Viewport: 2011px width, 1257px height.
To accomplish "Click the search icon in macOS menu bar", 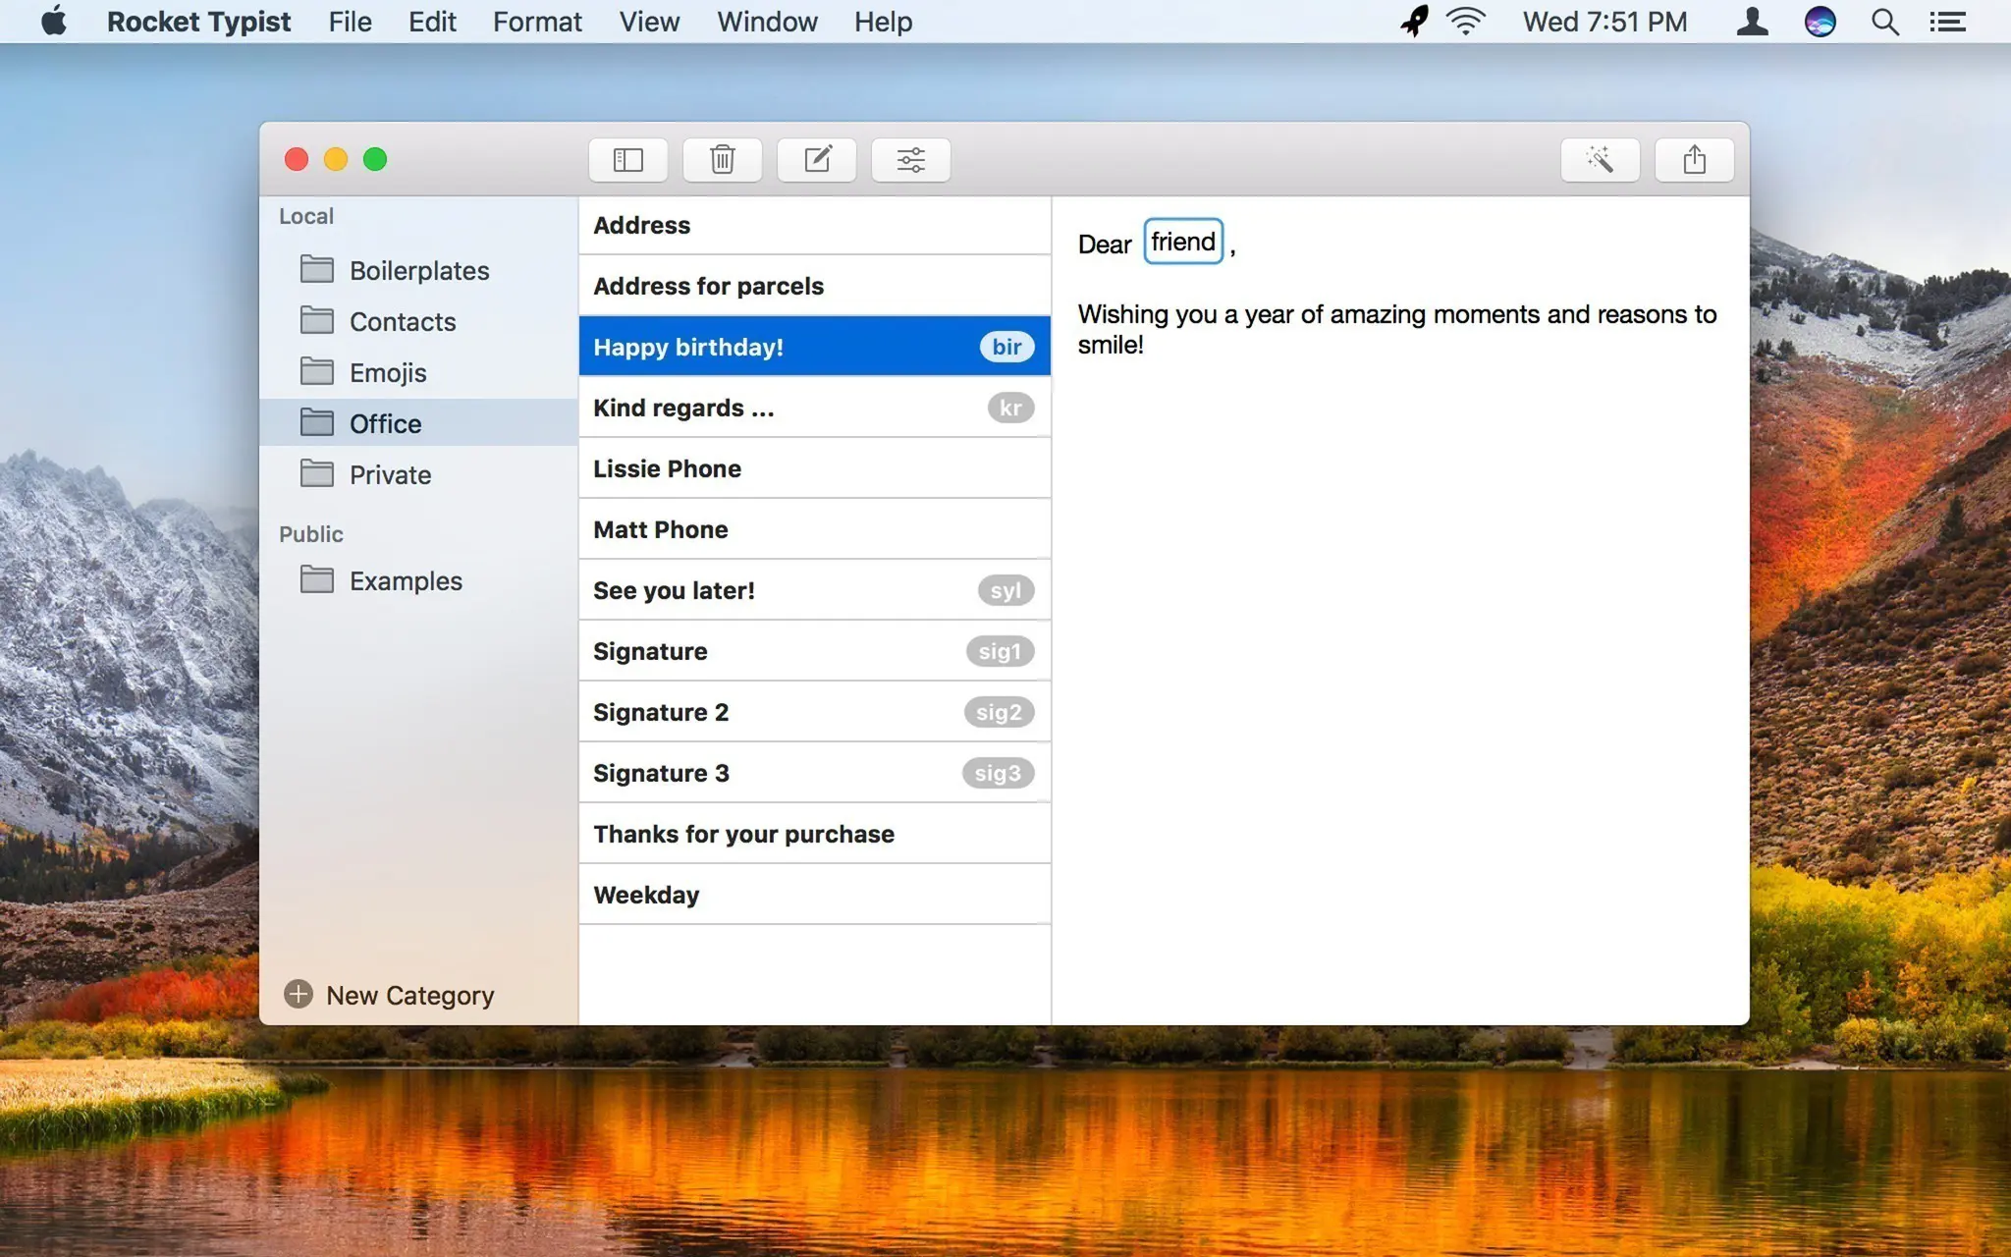I will point(1886,21).
